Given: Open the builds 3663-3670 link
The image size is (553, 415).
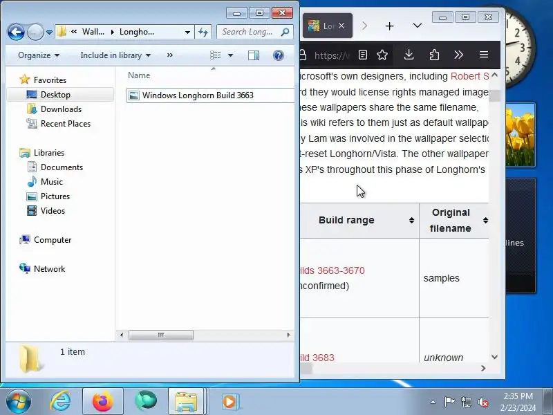Looking at the screenshot, I should [332, 270].
